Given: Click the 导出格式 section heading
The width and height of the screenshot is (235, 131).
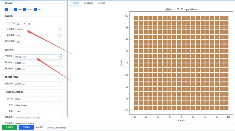Looking at the screenshot, I should coord(9,3).
